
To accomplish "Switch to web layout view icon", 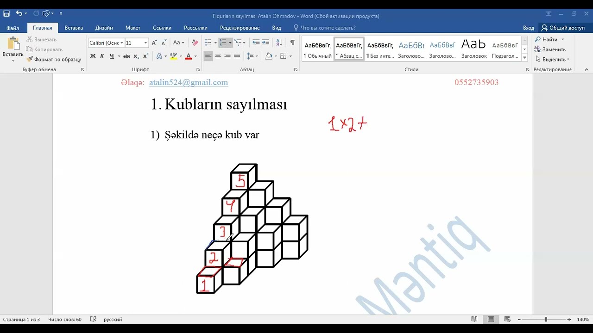I will click(x=507, y=320).
